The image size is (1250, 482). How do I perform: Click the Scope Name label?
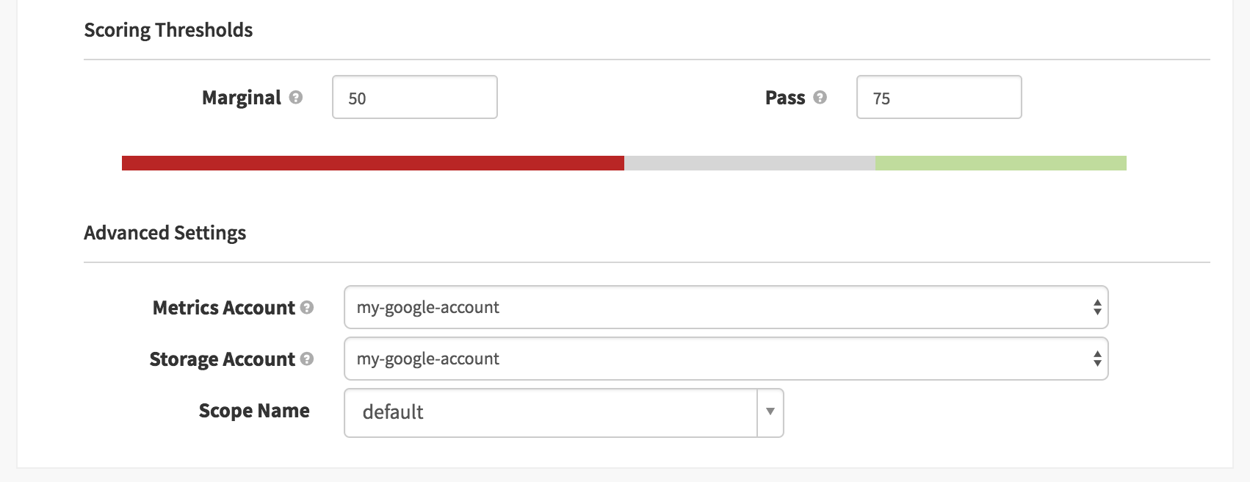(254, 410)
